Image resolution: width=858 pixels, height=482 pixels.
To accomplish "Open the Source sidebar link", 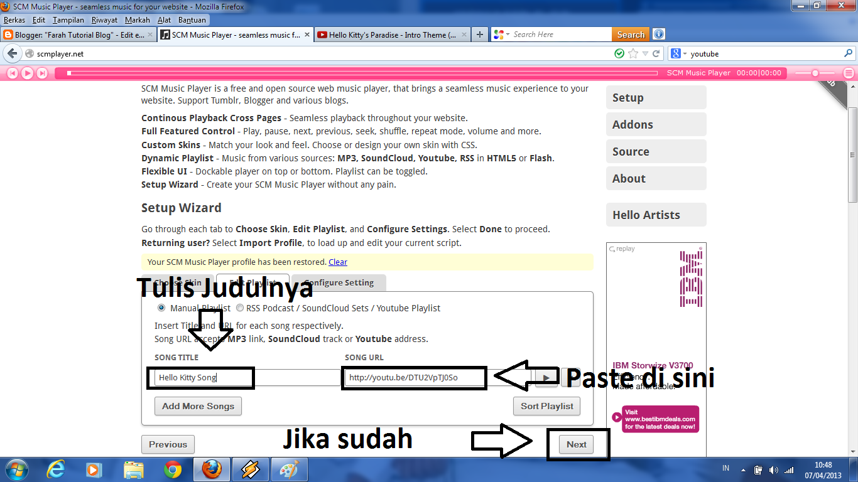I will coord(656,151).
